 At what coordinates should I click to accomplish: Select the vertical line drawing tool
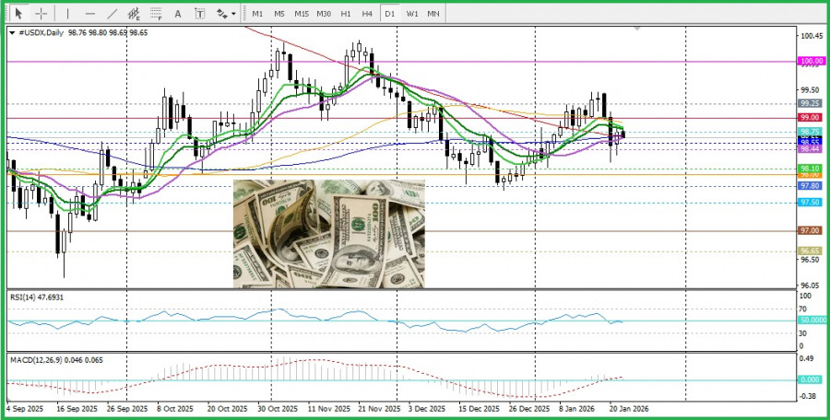(68, 14)
